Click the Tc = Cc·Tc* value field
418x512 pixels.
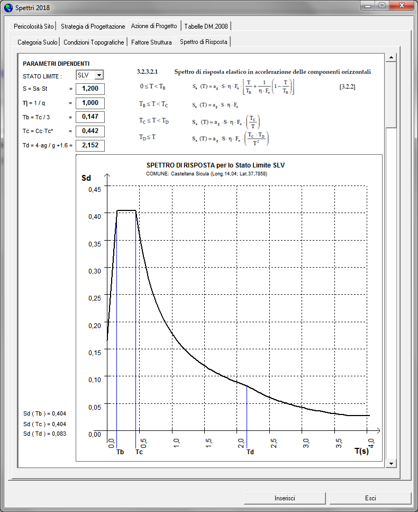coord(90,131)
